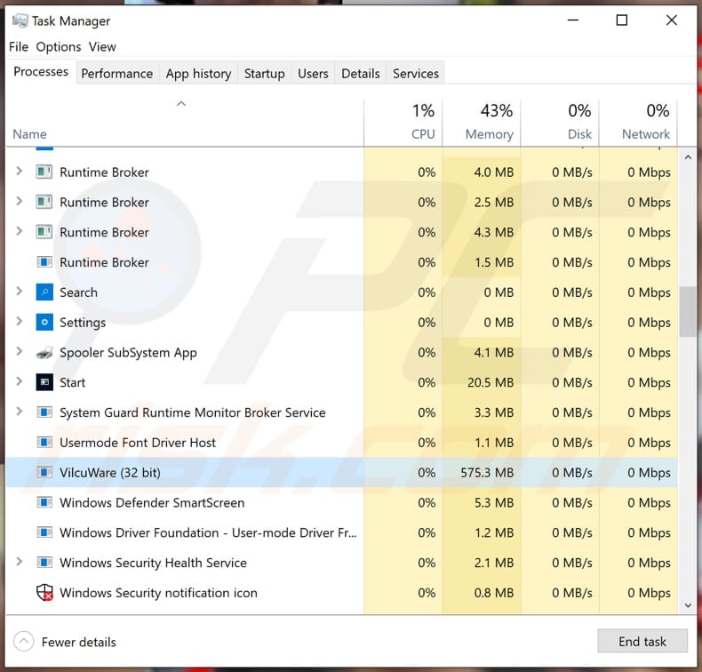Click the Task Manager title bar icon
The image size is (702, 672).
click(x=20, y=20)
